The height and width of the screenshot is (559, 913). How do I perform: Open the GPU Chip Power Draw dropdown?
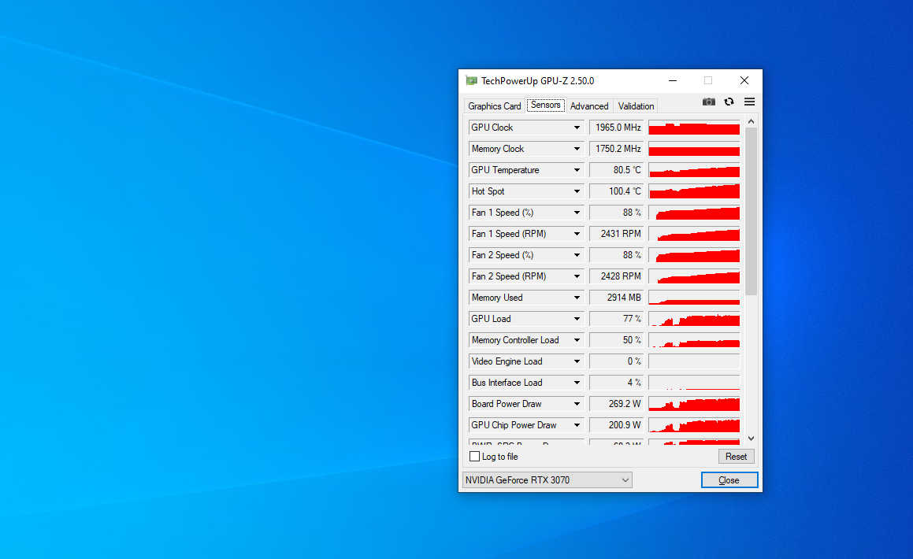pyautogui.click(x=577, y=425)
